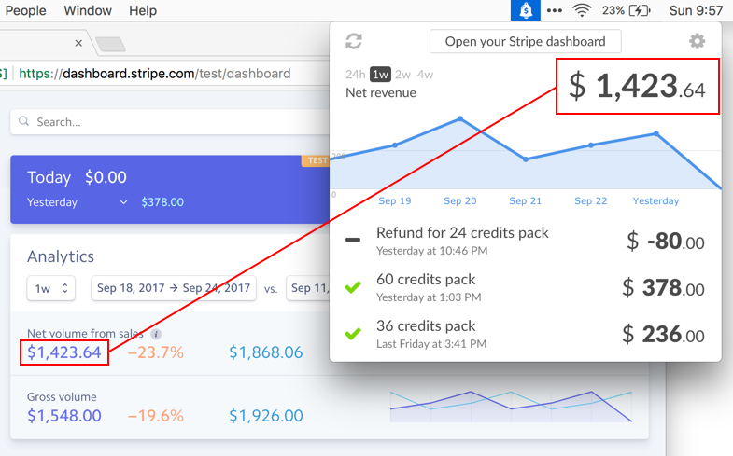Open settings gear in Stripe popup
Screen dimensions: 733x456
[x=697, y=41]
